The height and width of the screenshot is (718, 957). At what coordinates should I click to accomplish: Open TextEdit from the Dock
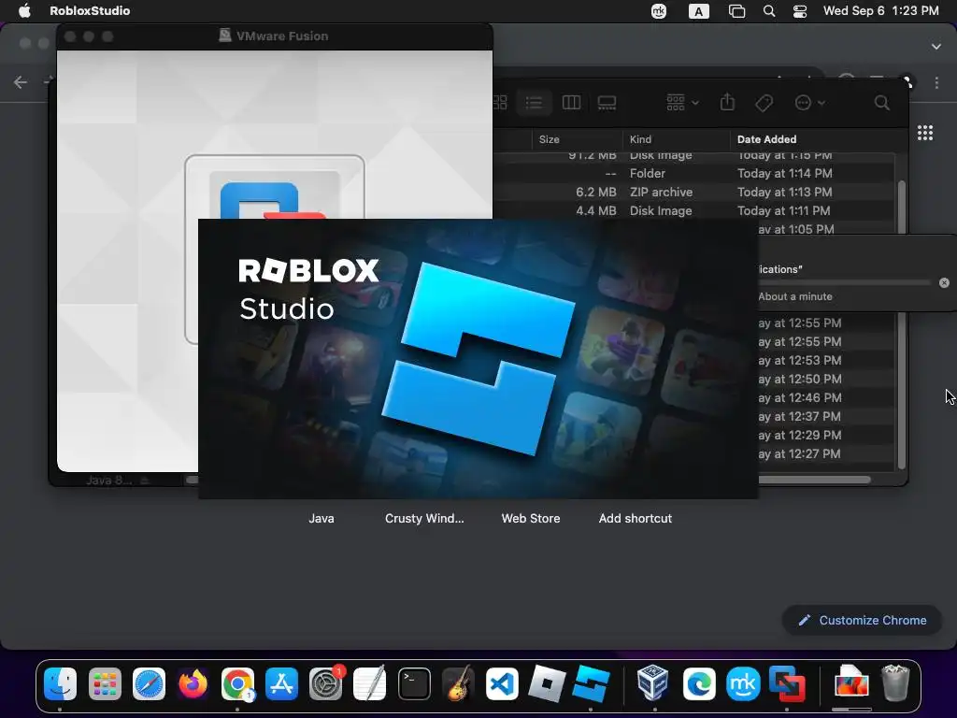pos(370,683)
